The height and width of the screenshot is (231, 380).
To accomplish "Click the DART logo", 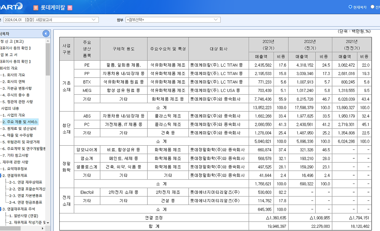I will pos(11,7).
